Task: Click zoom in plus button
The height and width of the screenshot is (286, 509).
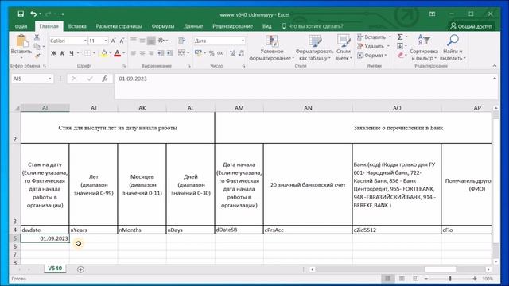Action: [475, 279]
